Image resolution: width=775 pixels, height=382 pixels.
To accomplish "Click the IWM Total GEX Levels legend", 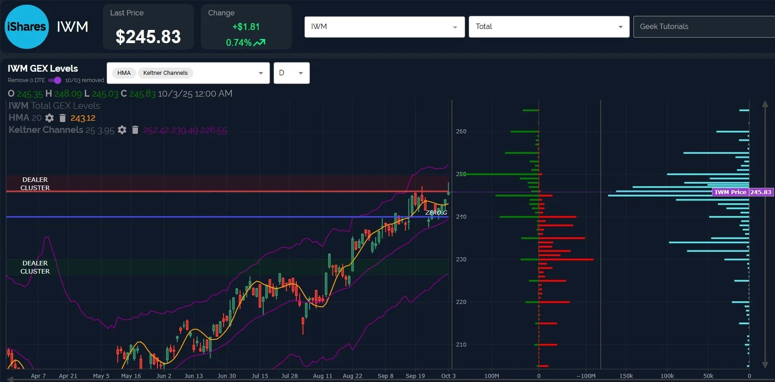I will (54, 106).
